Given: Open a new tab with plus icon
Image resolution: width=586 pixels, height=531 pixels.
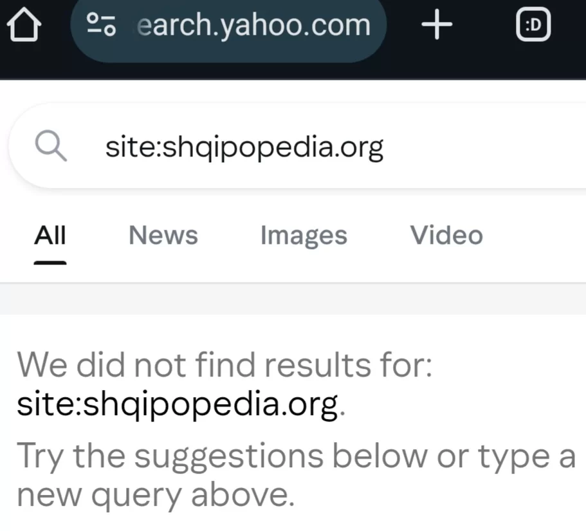Looking at the screenshot, I should pyautogui.click(x=437, y=26).
